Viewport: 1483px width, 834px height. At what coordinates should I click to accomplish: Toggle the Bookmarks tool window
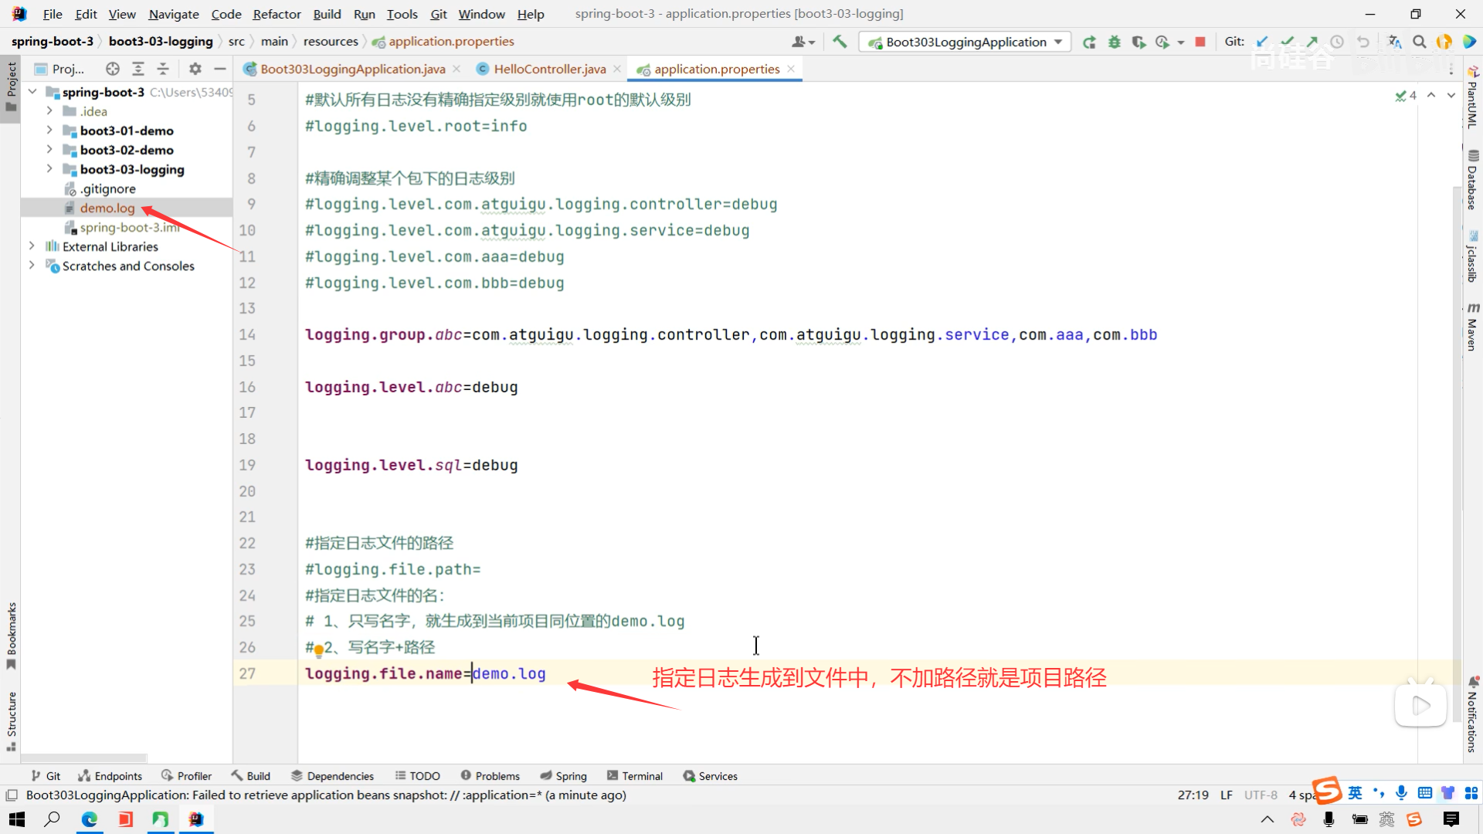[11, 635]
